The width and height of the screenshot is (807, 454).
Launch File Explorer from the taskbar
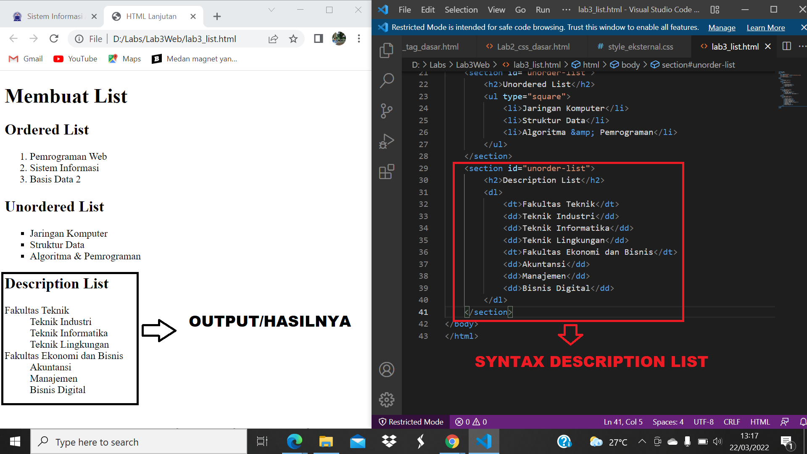click(x=326, y=441)
